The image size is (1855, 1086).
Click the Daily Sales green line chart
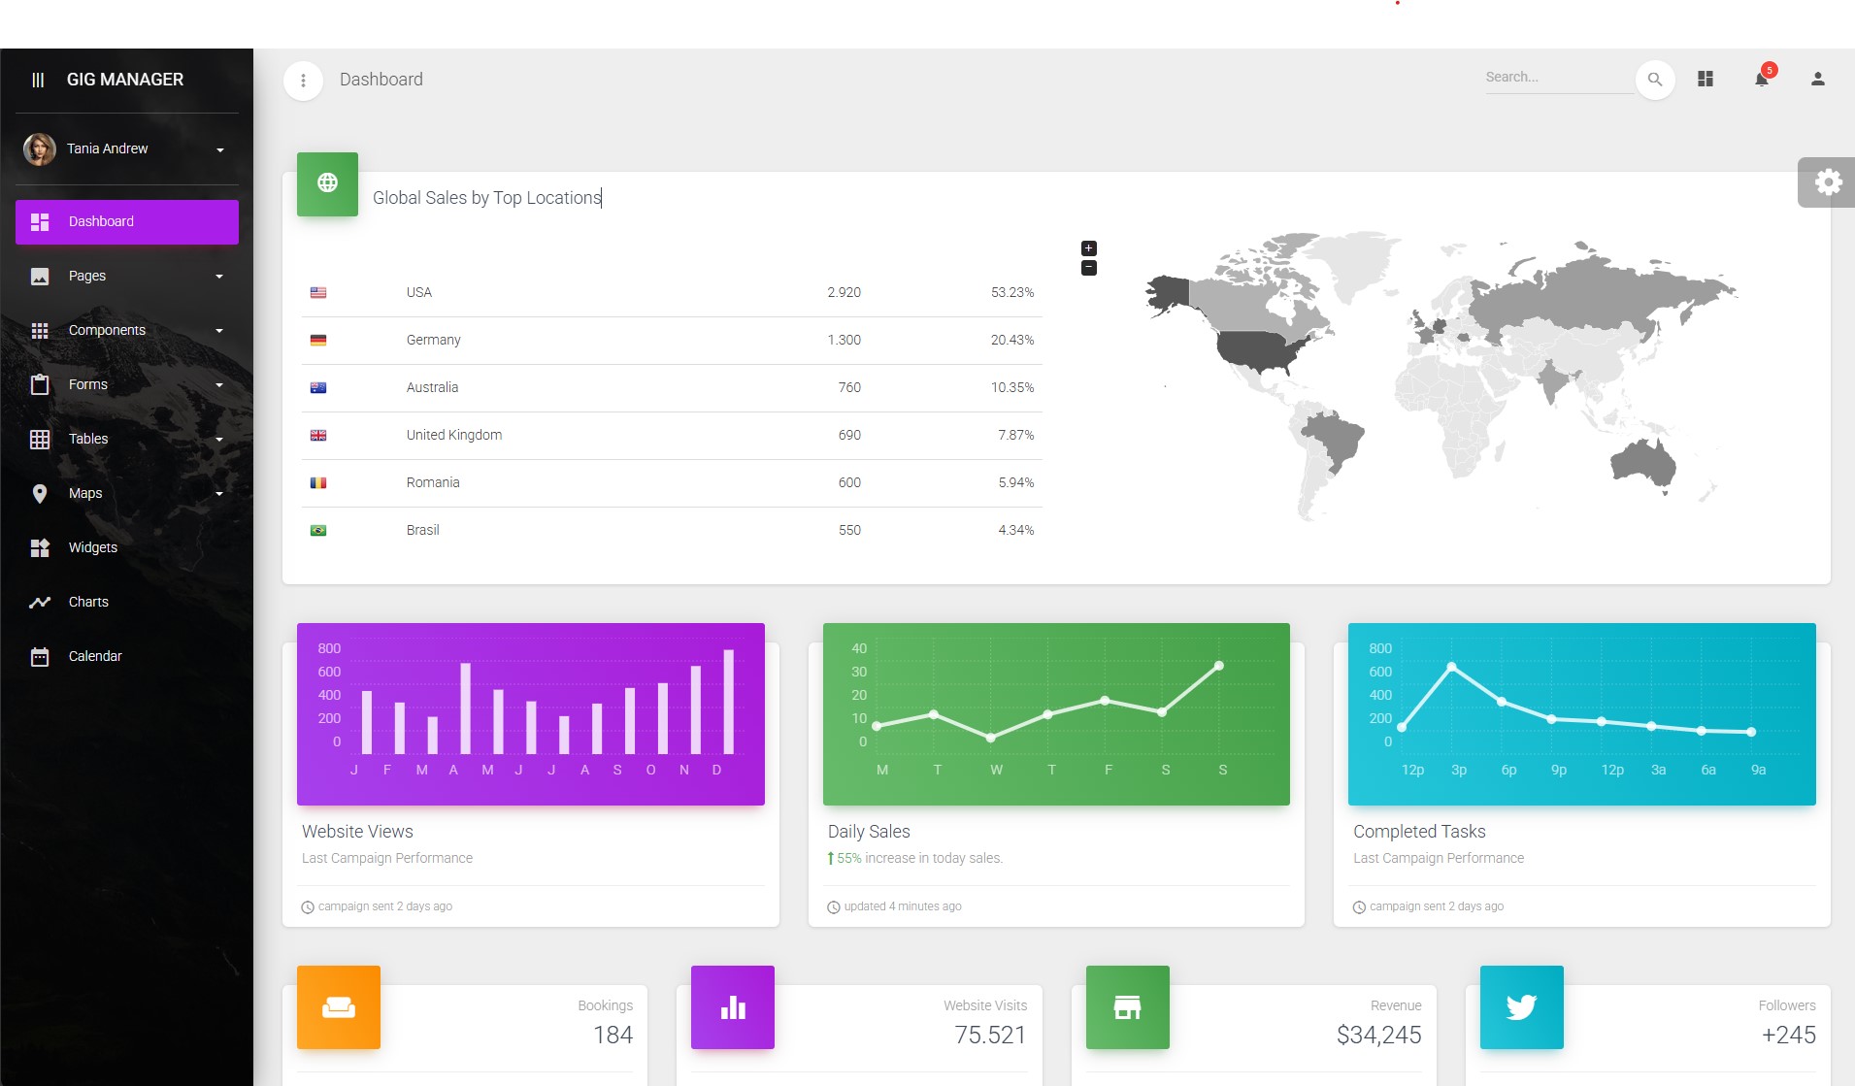(x=1056, y=714)
